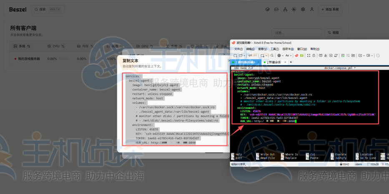The width and height of the screenshot is (389, 194).
Task: Click the script arrow-box icon in Xshell toolbar
Action: coord(331,56)
